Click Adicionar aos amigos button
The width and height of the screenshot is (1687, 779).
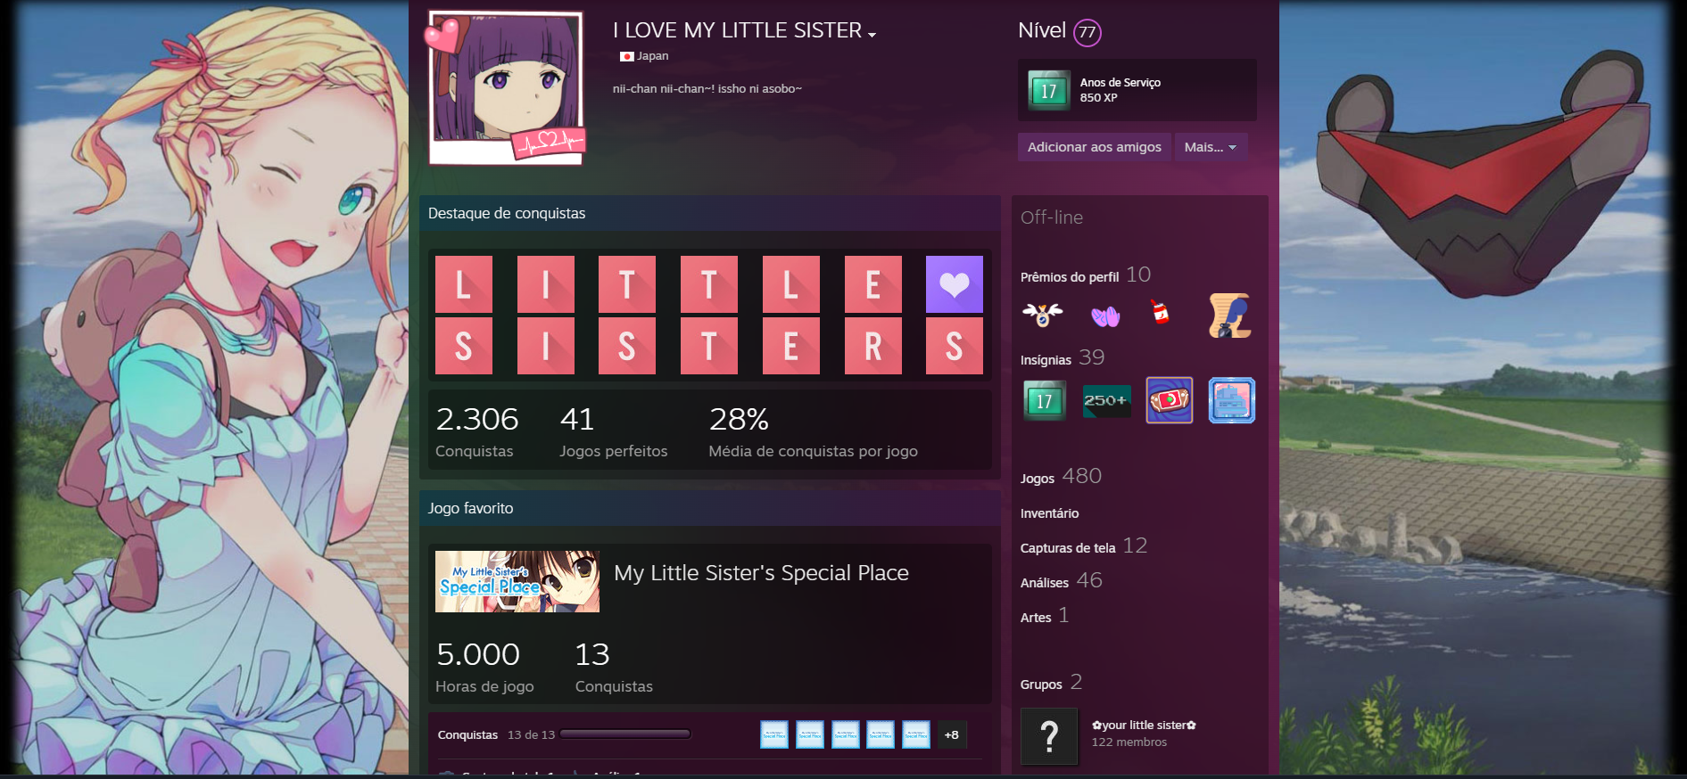(x=1094, y=147)
